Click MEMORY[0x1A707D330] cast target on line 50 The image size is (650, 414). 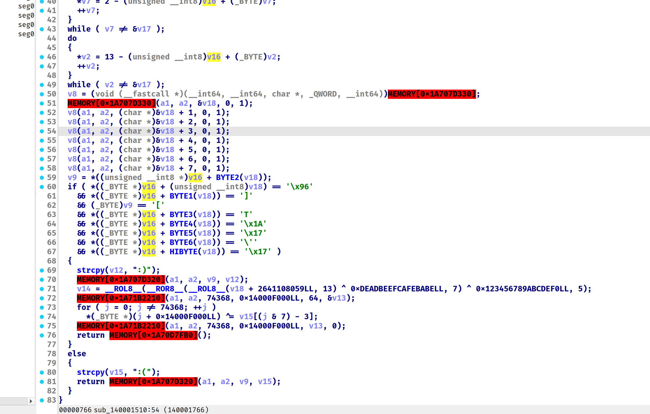tap(432, 94)
